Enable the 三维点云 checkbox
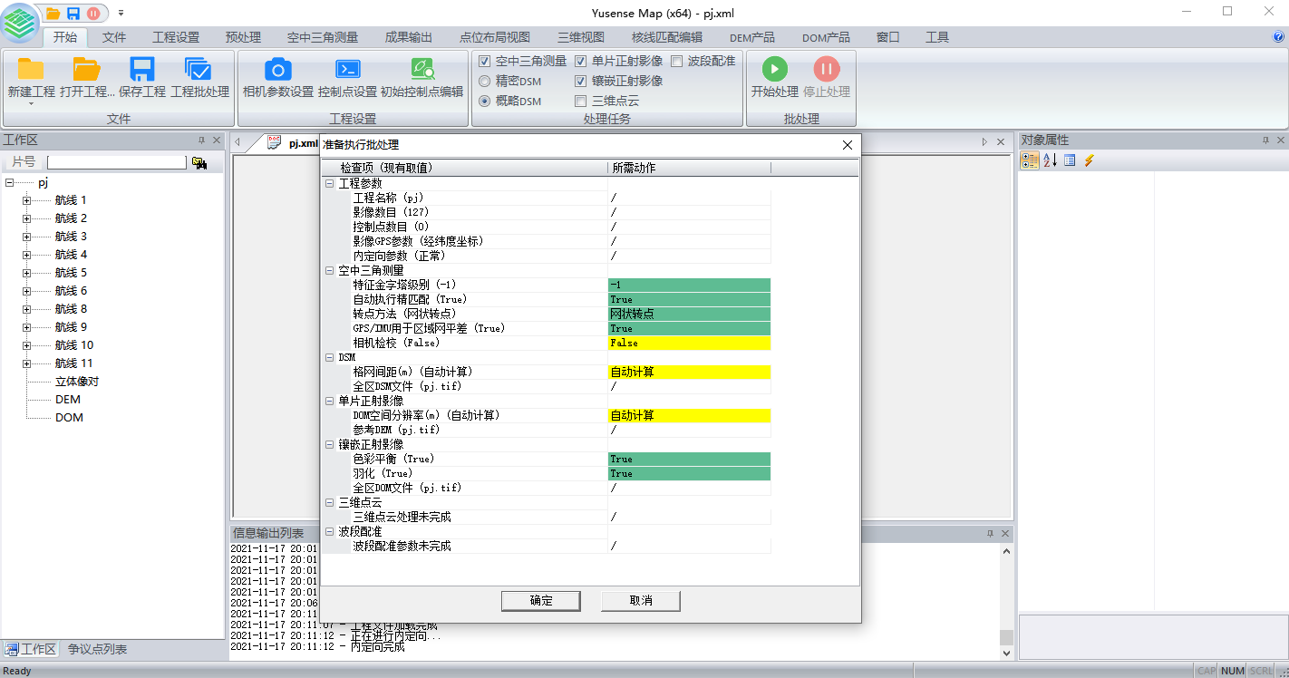The image size is (1289, 678). click(580, 101)
